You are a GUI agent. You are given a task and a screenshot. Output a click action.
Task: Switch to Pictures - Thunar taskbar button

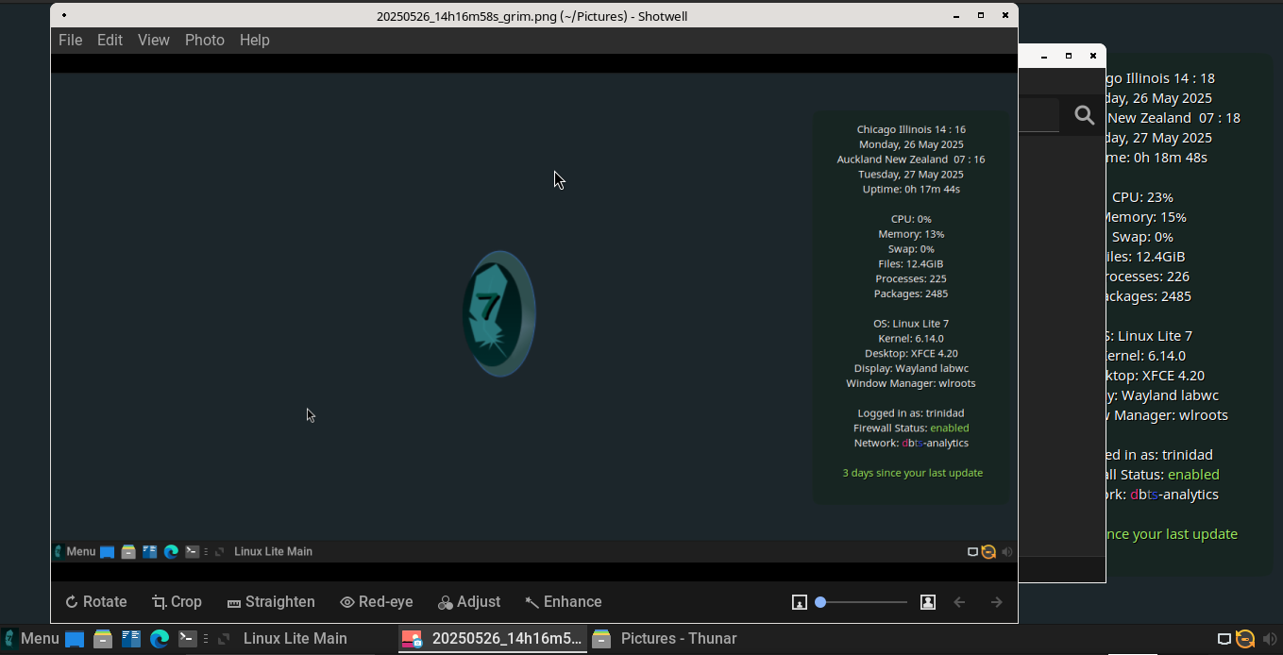point(665,639)
